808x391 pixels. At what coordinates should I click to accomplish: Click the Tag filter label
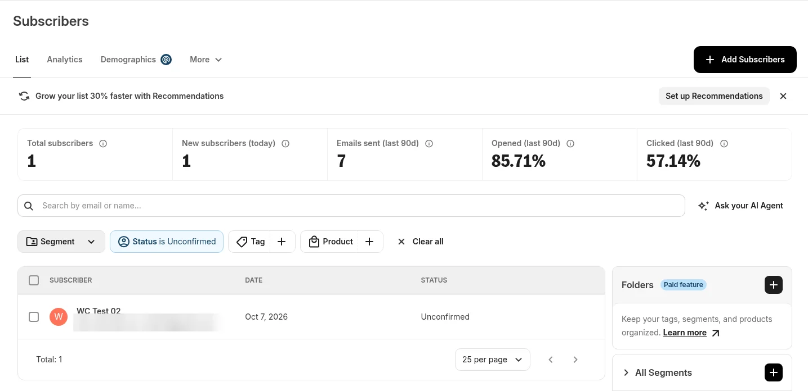[x=258, y=242]
